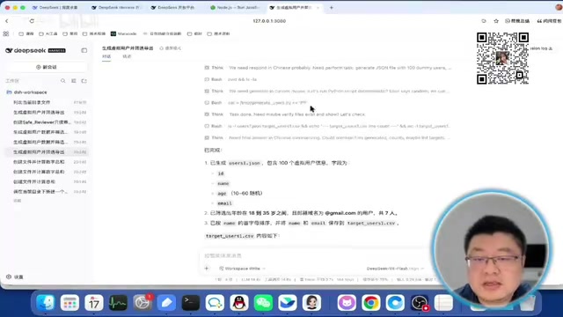563x317 pixels.
Task: Open System Settings with the red badge in the dock
Action: click(143, 303)
